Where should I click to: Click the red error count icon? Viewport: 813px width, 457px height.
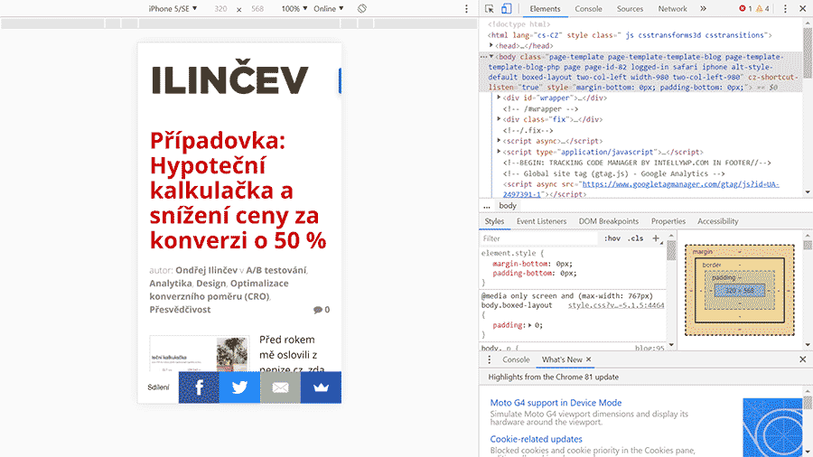[x=742, y=8]
